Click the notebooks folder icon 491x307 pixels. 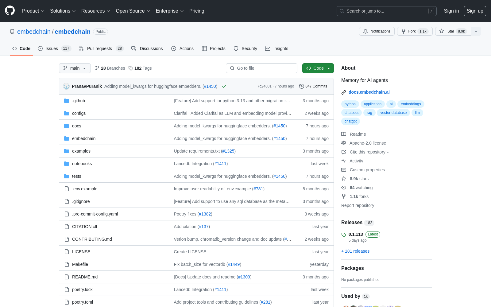click(x=67, y=164)
